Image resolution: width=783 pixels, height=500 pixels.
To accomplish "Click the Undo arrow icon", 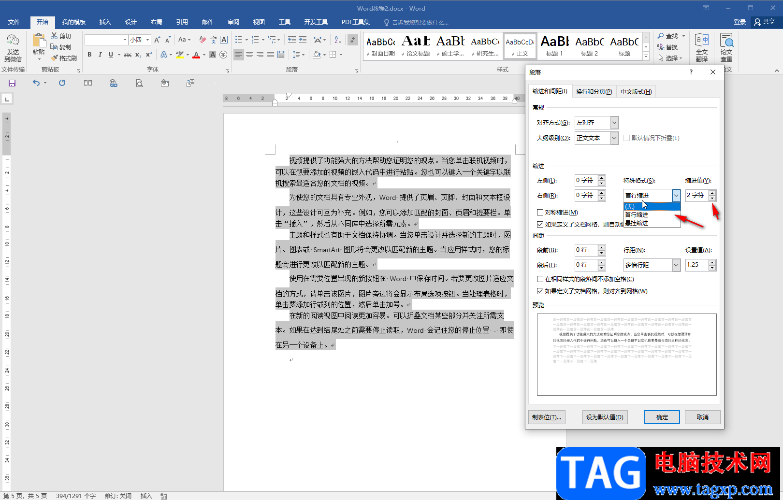I will click(x=36, y=83).
